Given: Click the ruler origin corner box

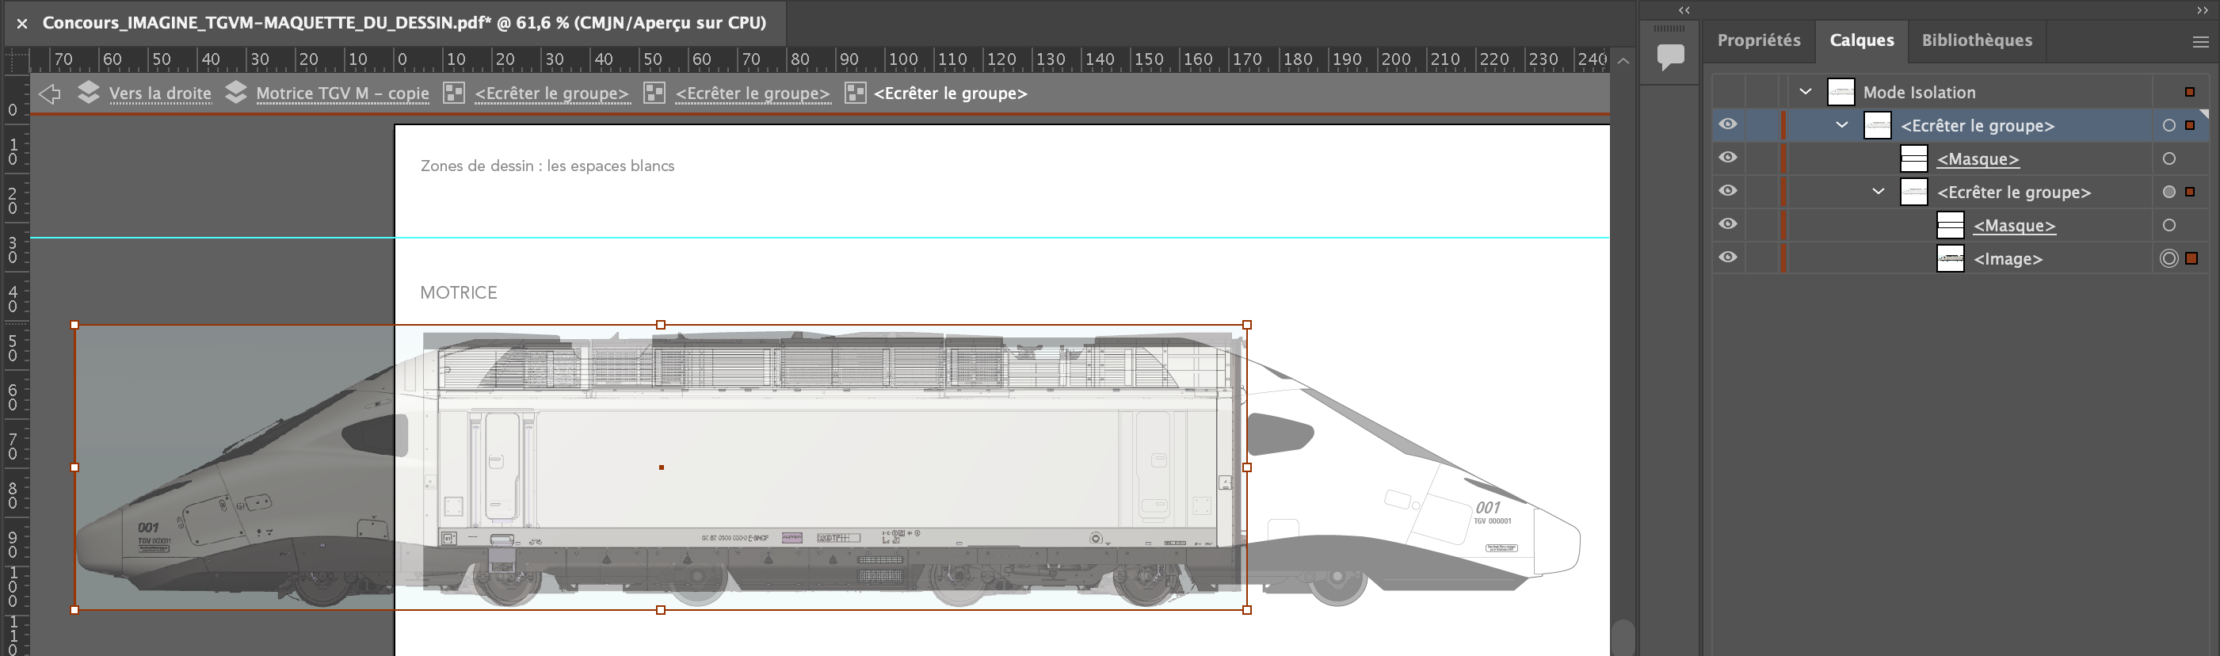Looking at the screenshot, I should tap(16, 59).
